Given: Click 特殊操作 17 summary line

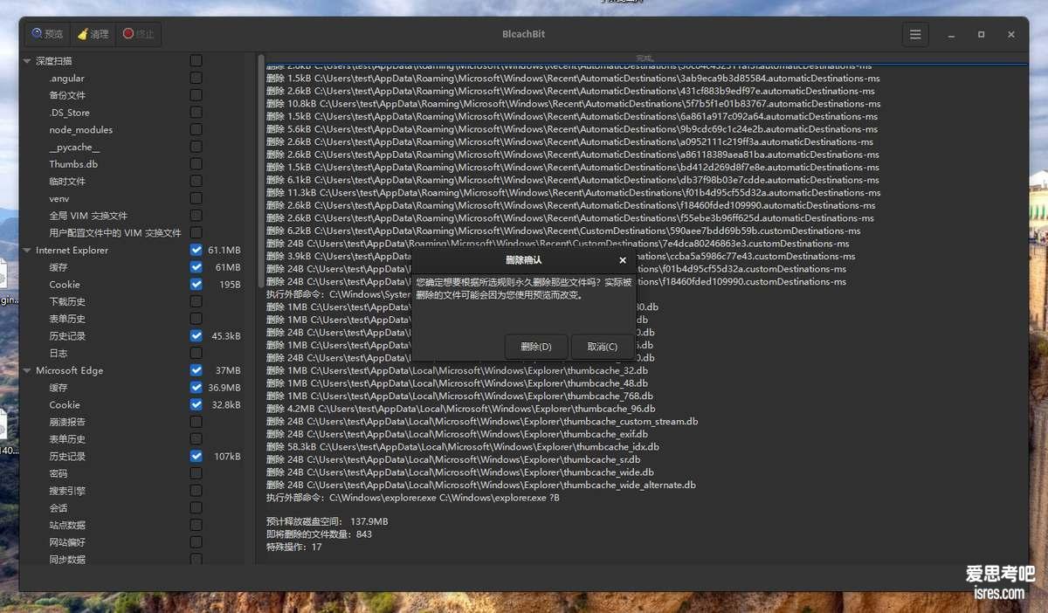Looking at the screenshot, I should tap(294, 548).
